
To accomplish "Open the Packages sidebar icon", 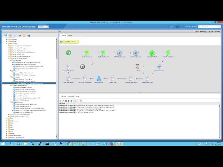I will [29, 35].
